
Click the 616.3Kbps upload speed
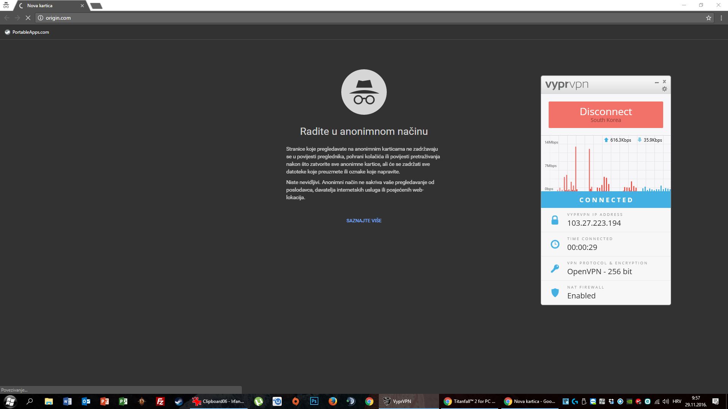[621, 140]
